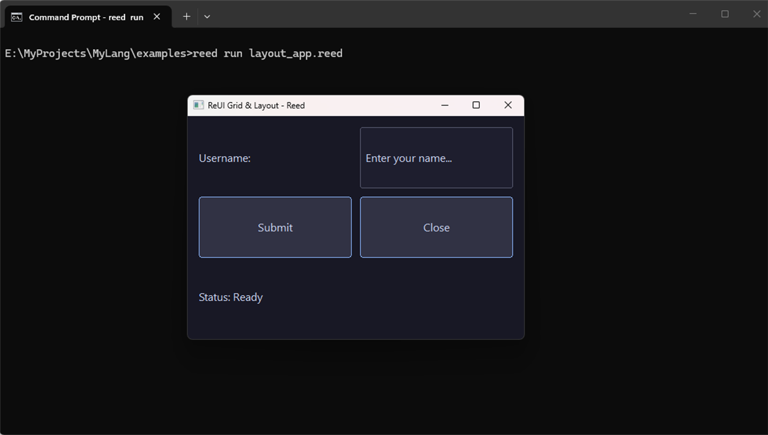Close the terminal window
The width and height of the screenshot is (768, 435).
(756, 14)
